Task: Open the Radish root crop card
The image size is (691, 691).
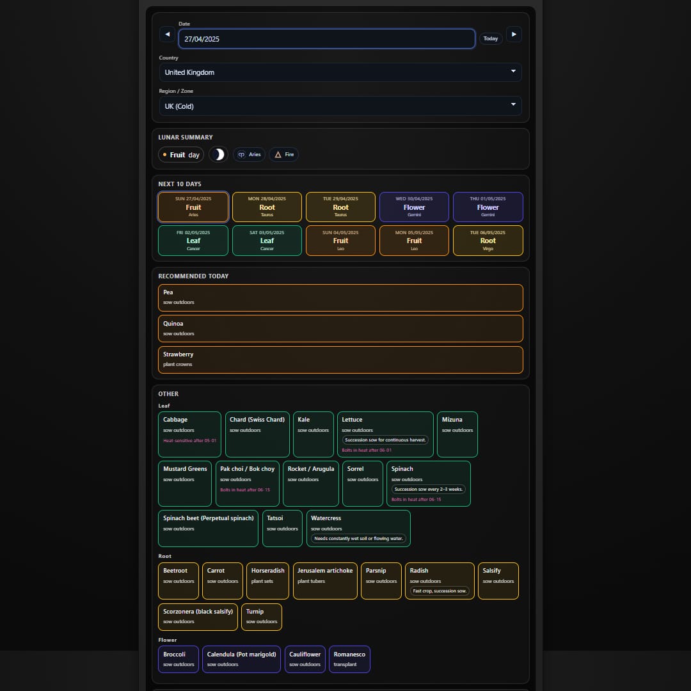Action: pyautogui.click(x=440, y=581)
